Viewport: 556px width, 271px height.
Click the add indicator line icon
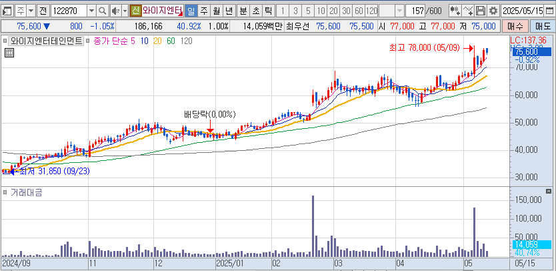pos(468,11)
